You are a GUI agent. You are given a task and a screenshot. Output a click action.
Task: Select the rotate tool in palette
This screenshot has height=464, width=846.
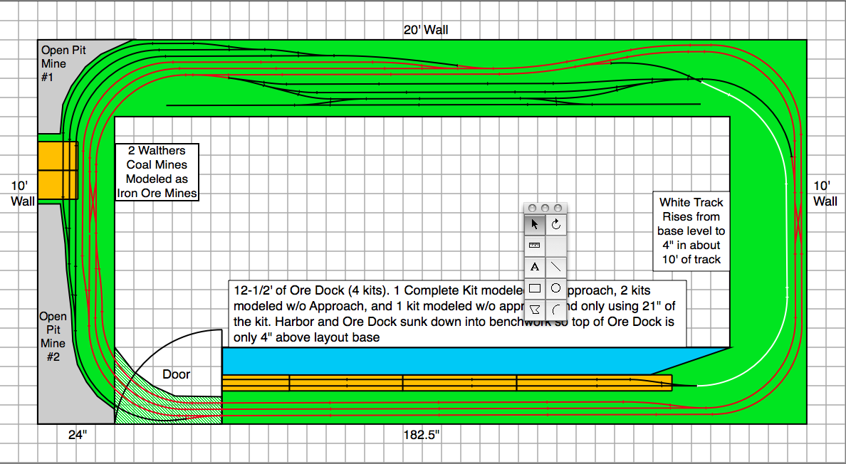coord(556,225)
